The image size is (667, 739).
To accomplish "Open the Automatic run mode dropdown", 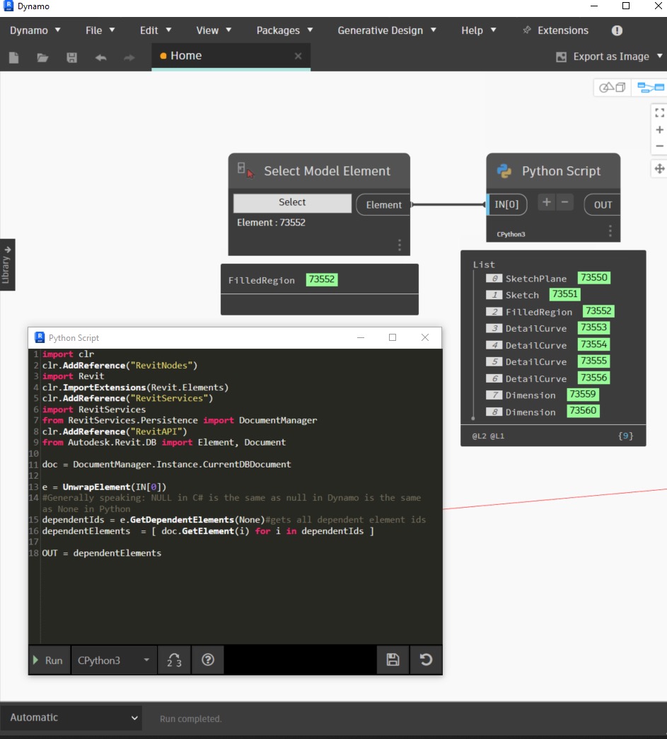I will [71, 717].
